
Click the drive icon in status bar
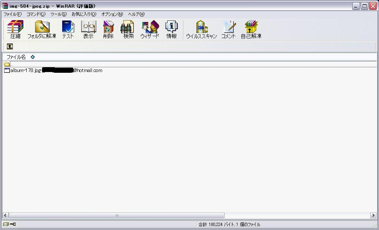coord(6,224)
